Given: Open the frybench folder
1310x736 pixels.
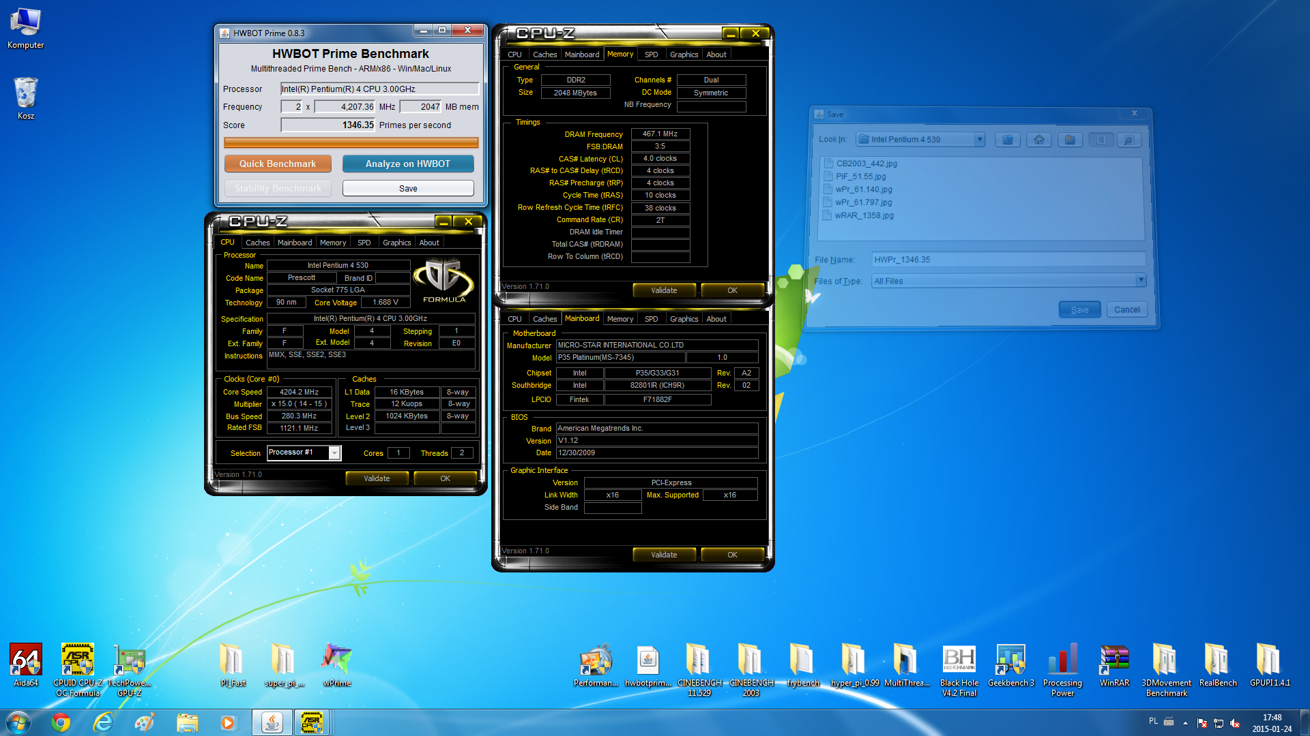Looking at the screenshot, I should [x=803, y=665].
